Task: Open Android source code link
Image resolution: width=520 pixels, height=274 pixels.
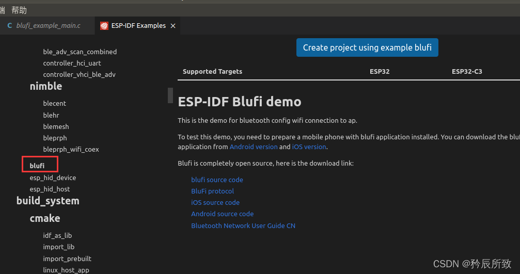Action: coord(222,214)
